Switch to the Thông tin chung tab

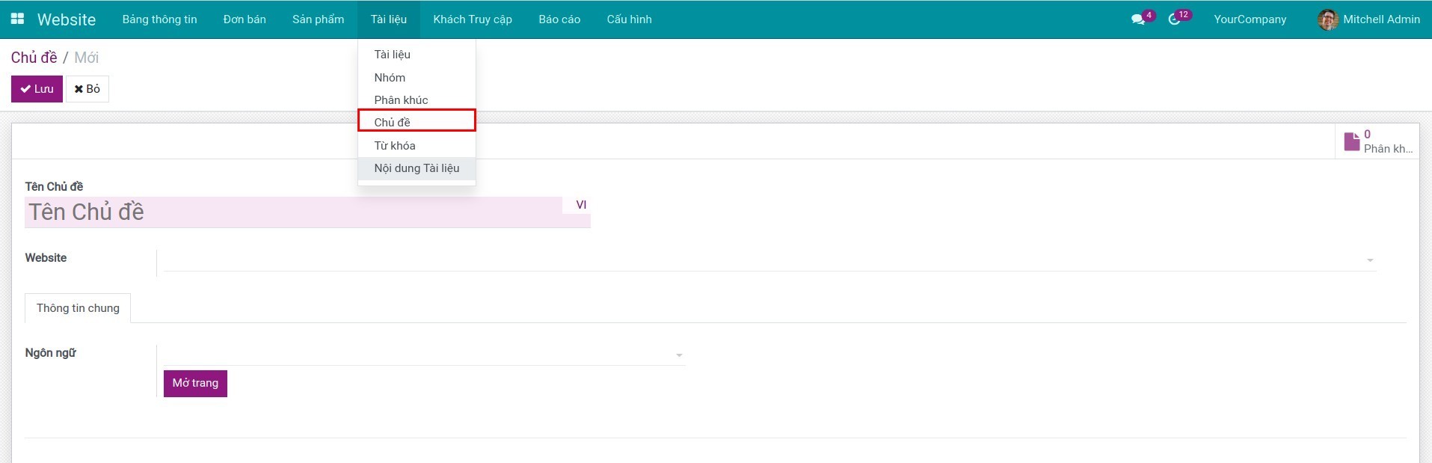point(78,308)
